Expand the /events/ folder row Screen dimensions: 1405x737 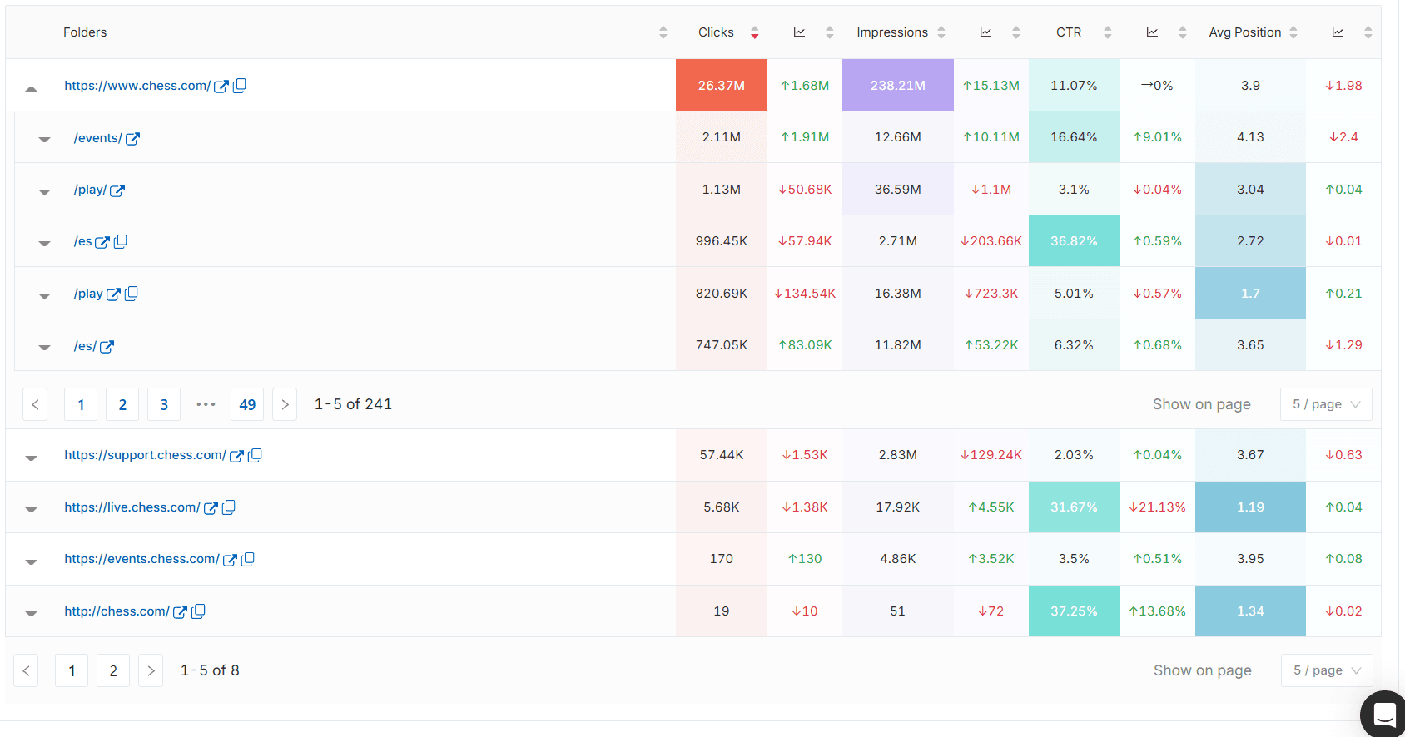(x=44, y=140)
